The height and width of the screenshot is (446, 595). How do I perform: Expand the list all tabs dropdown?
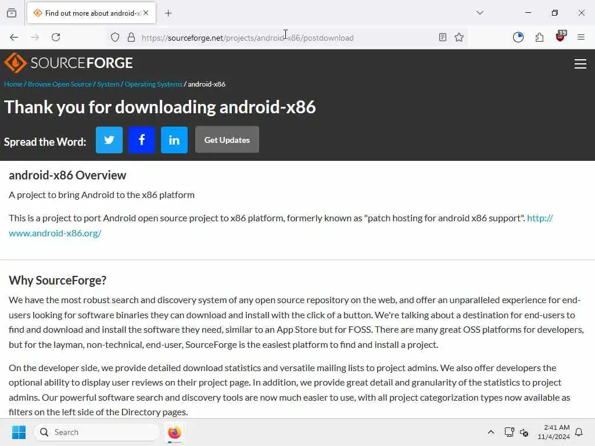[480, 13]
